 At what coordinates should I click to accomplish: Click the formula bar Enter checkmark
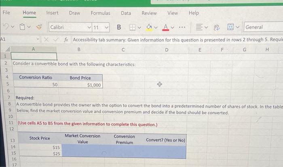[56, 40]
